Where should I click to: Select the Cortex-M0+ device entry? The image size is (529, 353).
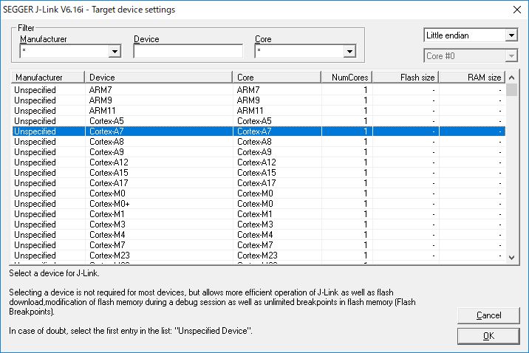pyautogui.click(x=259, y=204)
